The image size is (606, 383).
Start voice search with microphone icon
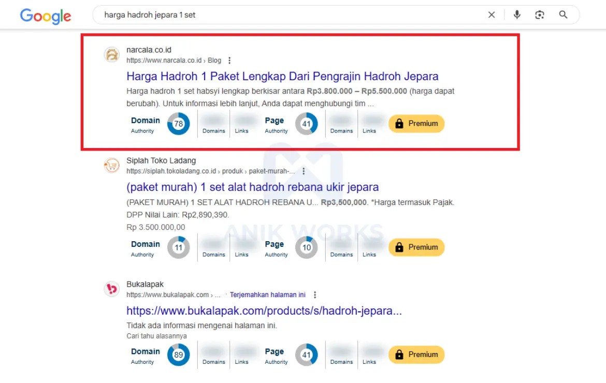click(x=517, y=15)
